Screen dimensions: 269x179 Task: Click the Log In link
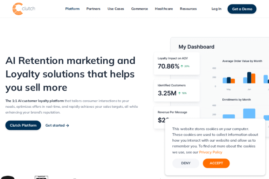pyautogui.click(x=216, y=9)
